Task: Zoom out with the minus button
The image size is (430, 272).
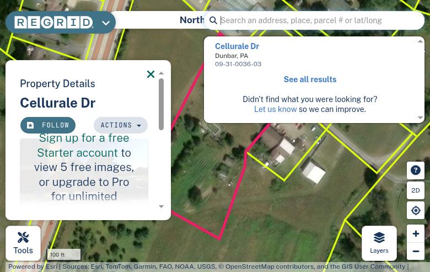Action: click(416, 251)
